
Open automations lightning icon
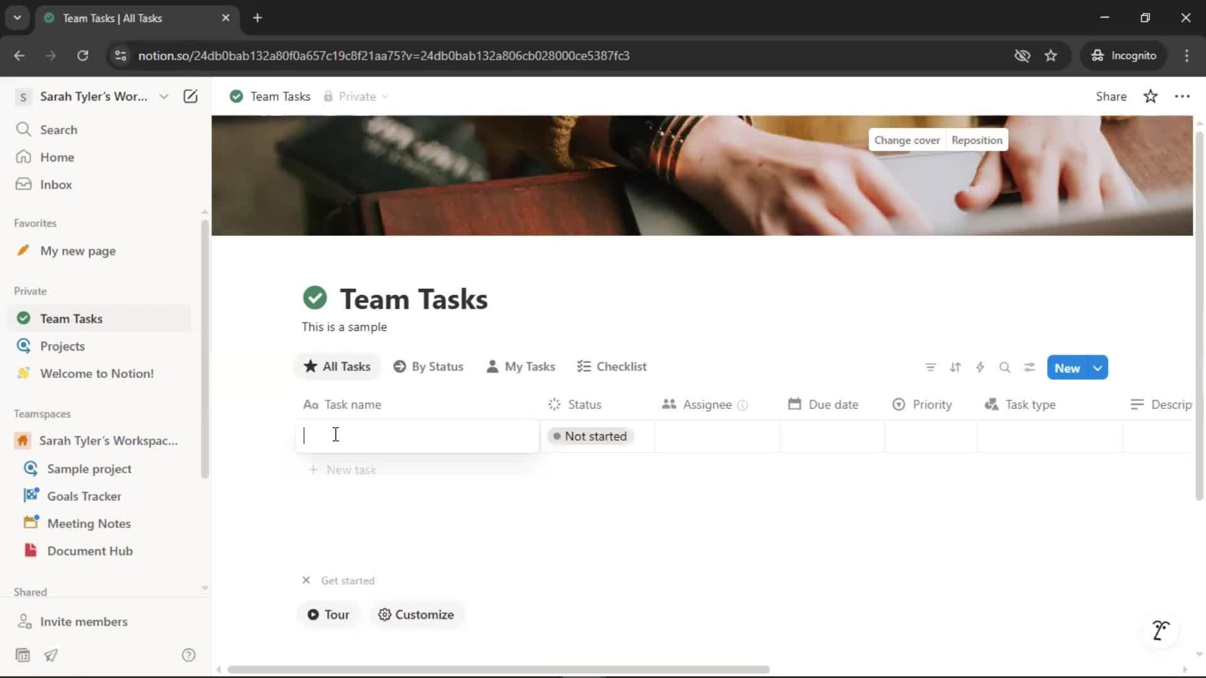tap(980, 368)
